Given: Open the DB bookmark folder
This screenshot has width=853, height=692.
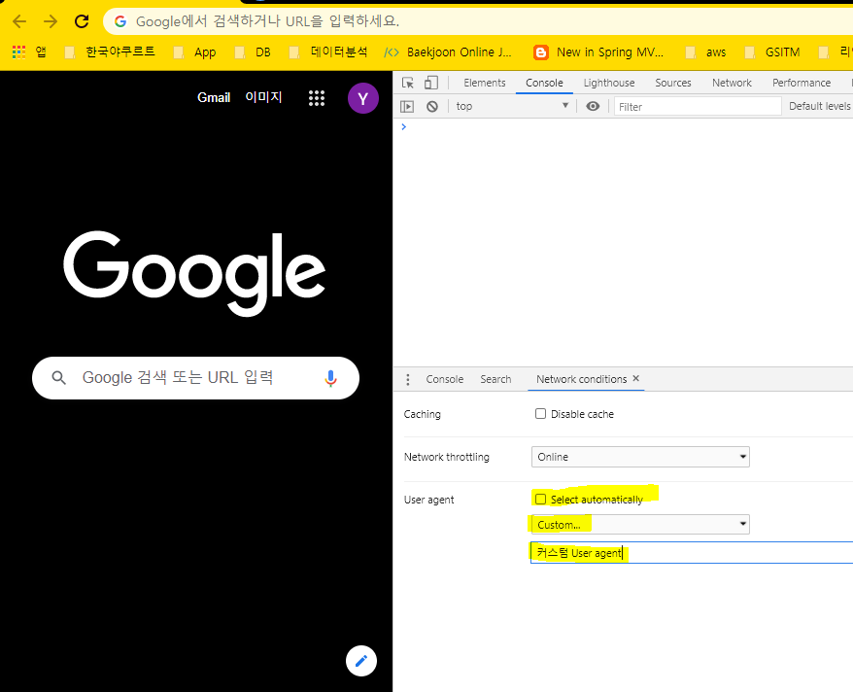Looking at the screenshot, I should click(x=253, y=52).
